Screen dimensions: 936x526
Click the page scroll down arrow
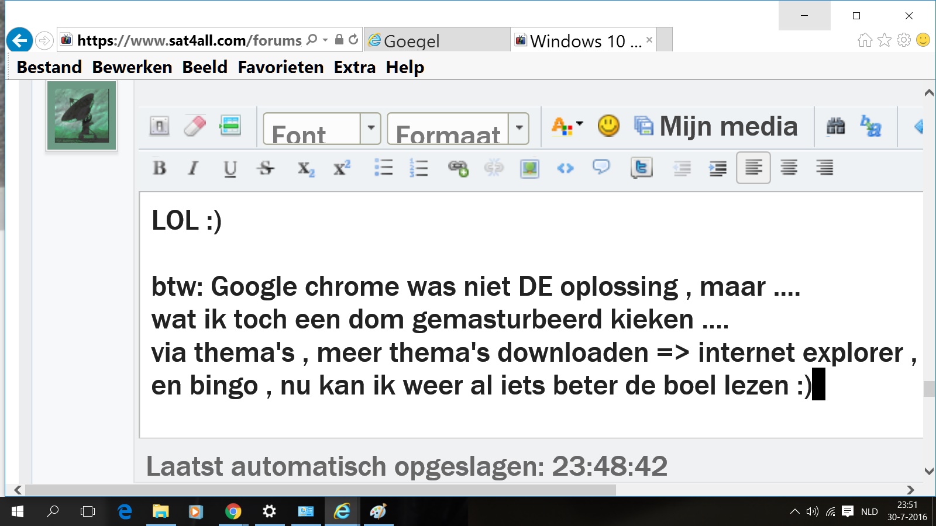tap(929, 471)
